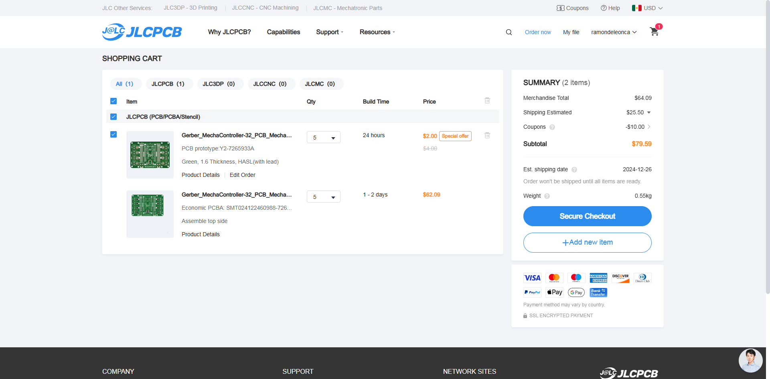Open JLCCNC - CNC Machining link
The image size is (770, 379).
coord(265,8)
